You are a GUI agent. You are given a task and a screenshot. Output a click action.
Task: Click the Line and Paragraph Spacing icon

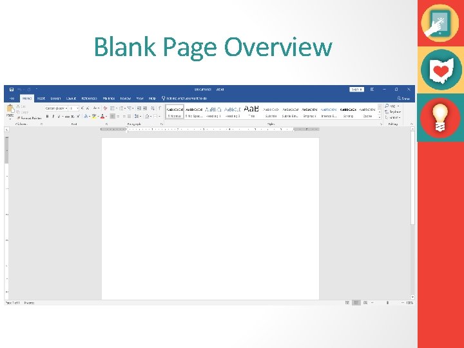point(137,116)
